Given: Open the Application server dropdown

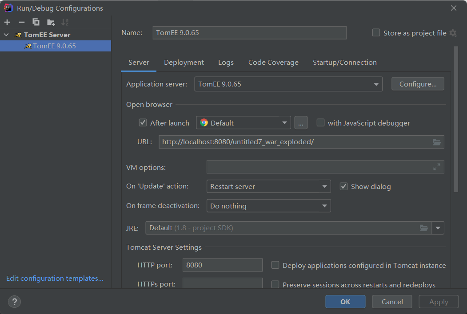Looking at the screenshot, I should point(288,84).
